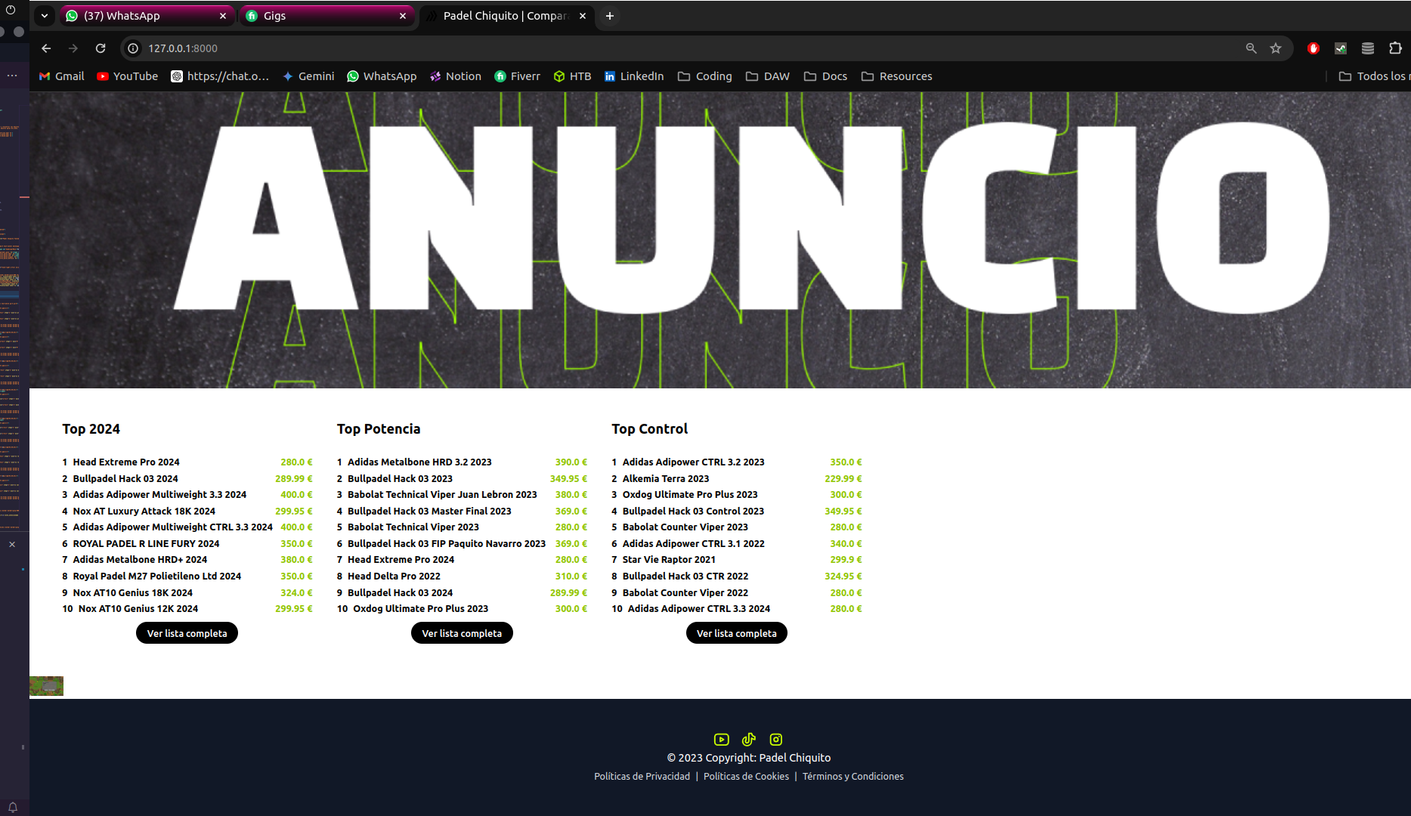Open Bullpadel Hack 03 CTR 2022
The height and width of the screenshot is (816, 1411).
(x=685, y=576)
